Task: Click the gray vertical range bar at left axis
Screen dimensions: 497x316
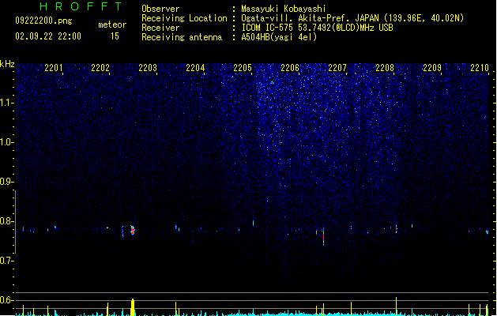Action: pyautogui.click(x=15, y=222)
